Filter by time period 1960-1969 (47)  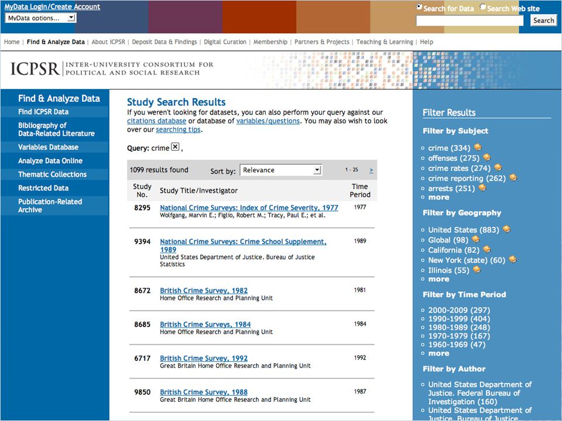point(457,344)
